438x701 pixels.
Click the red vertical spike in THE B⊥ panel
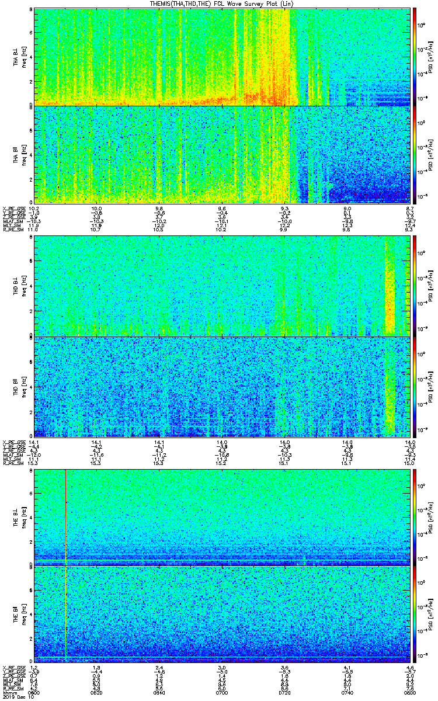tap(66, 517)
